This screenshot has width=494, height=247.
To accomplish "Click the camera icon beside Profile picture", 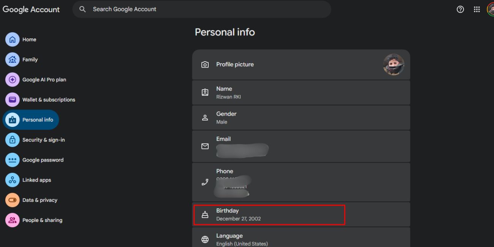I will 205,65.
